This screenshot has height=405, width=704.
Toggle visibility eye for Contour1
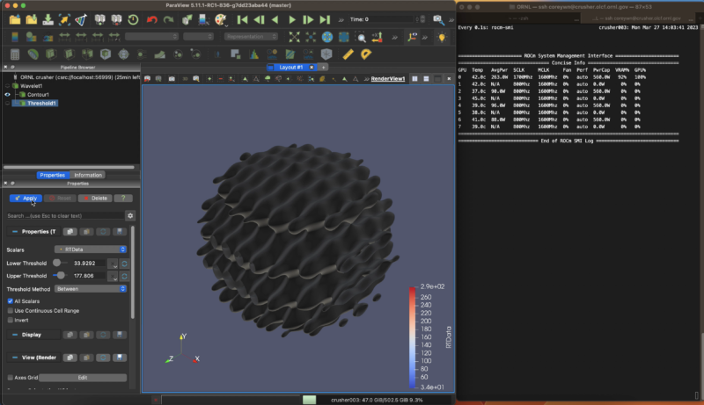coord(8,94)
